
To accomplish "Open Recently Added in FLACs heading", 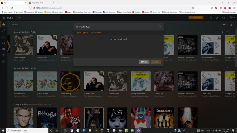I will [x=25, y=32].
